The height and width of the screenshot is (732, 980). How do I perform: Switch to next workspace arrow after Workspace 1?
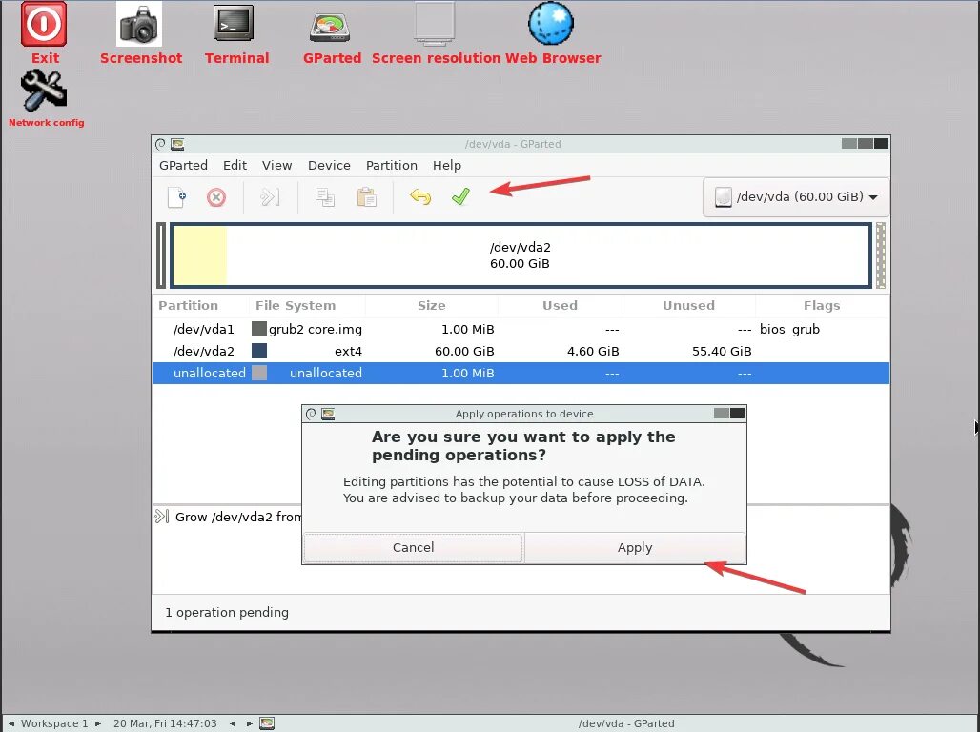point(98,723)
